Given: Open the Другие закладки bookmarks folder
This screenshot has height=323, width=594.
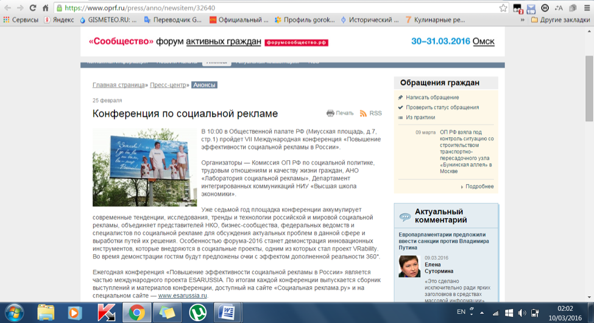Looking at the screenshot, I should coord(560,20).
